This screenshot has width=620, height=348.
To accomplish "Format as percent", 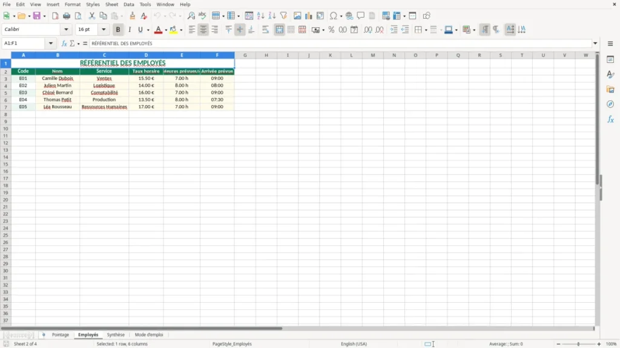I will point(331,30).
